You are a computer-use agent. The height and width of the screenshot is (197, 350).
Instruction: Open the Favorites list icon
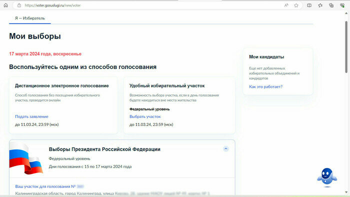click(x=320, y=5)
